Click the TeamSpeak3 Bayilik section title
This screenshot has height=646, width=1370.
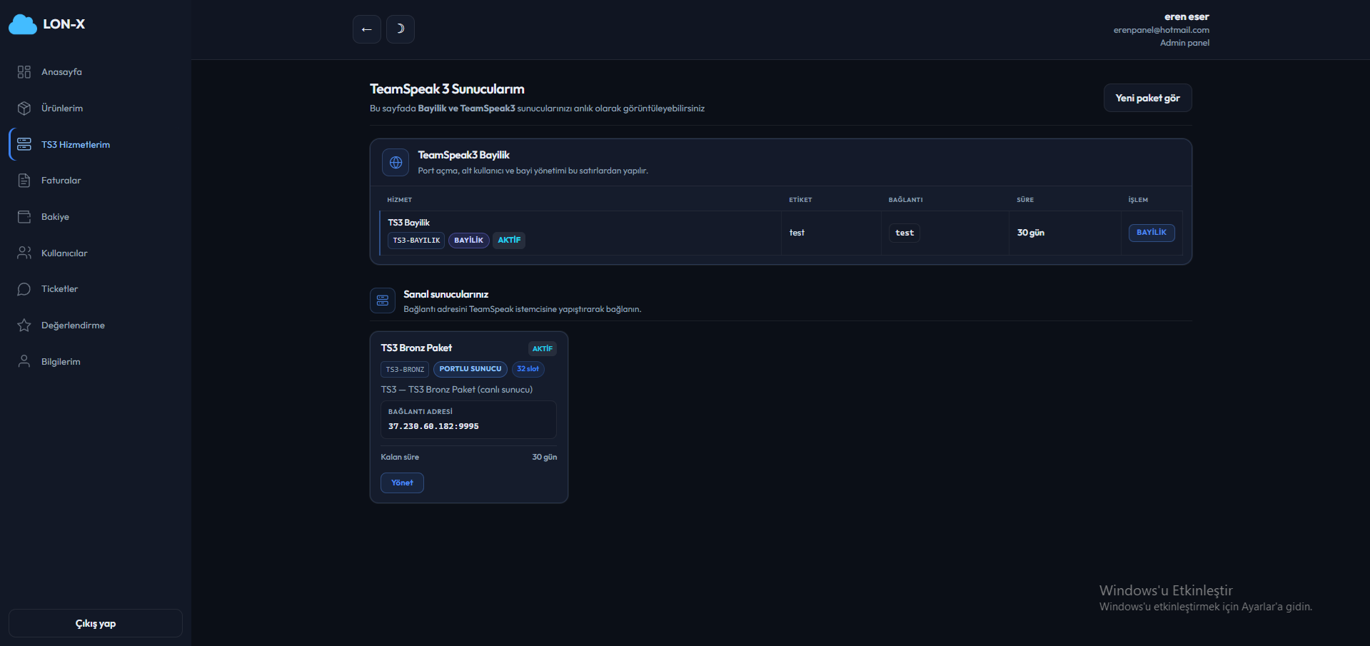[x=464, y=155]
